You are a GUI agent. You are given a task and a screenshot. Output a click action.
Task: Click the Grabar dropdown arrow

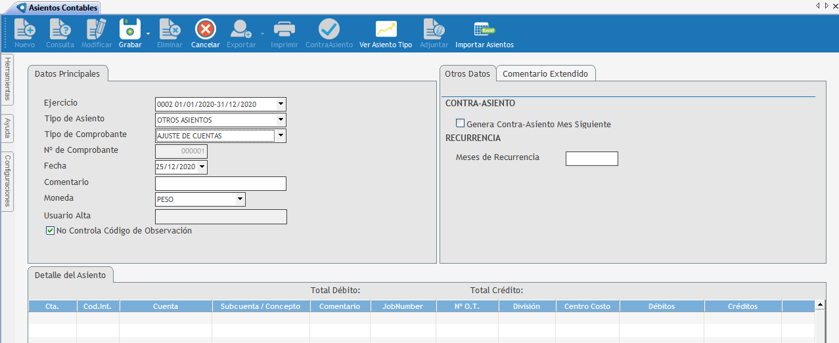[x=148, y=33]
